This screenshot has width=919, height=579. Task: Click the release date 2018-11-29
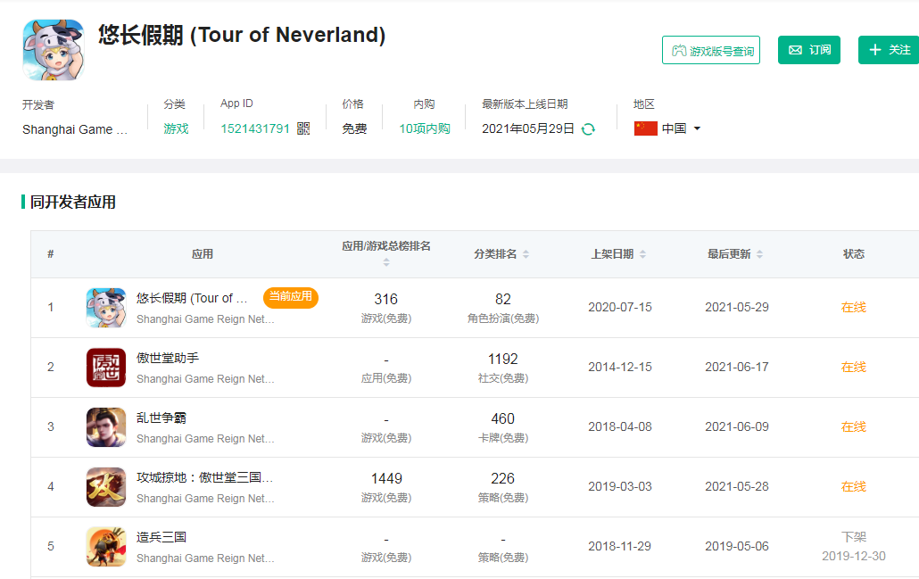[620, 546]
